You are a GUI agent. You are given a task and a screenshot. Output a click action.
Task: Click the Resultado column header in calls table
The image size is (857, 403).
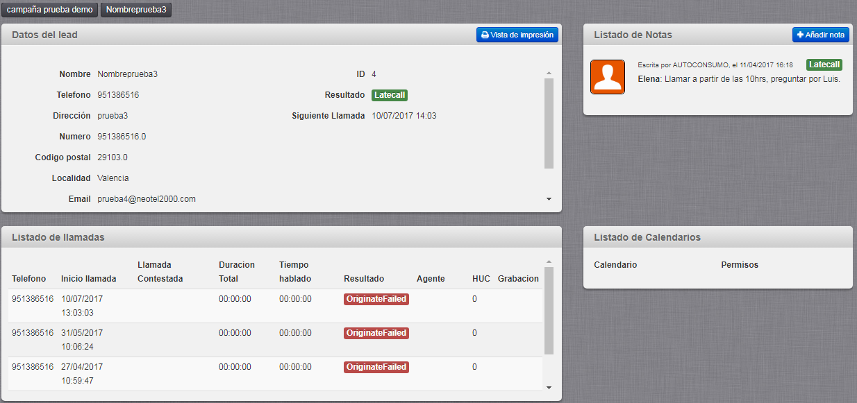pos(364,279)
